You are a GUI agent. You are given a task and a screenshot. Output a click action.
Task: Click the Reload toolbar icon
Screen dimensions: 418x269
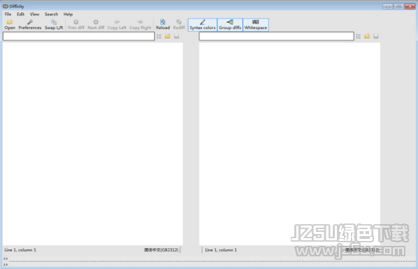point(163,22)
